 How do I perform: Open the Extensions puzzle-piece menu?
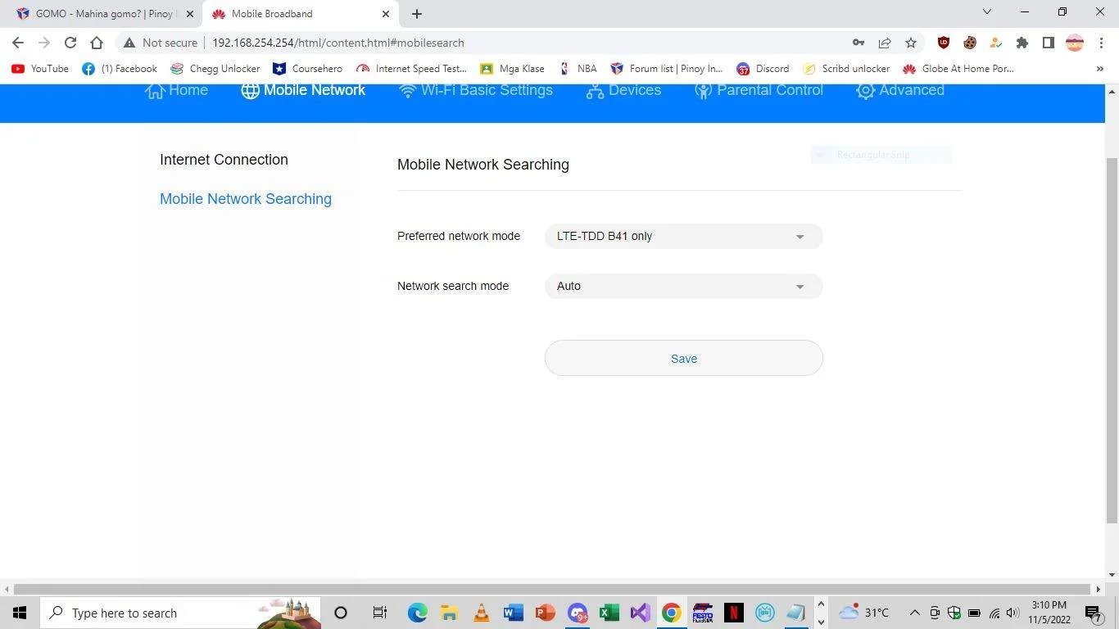point(1022,43)
